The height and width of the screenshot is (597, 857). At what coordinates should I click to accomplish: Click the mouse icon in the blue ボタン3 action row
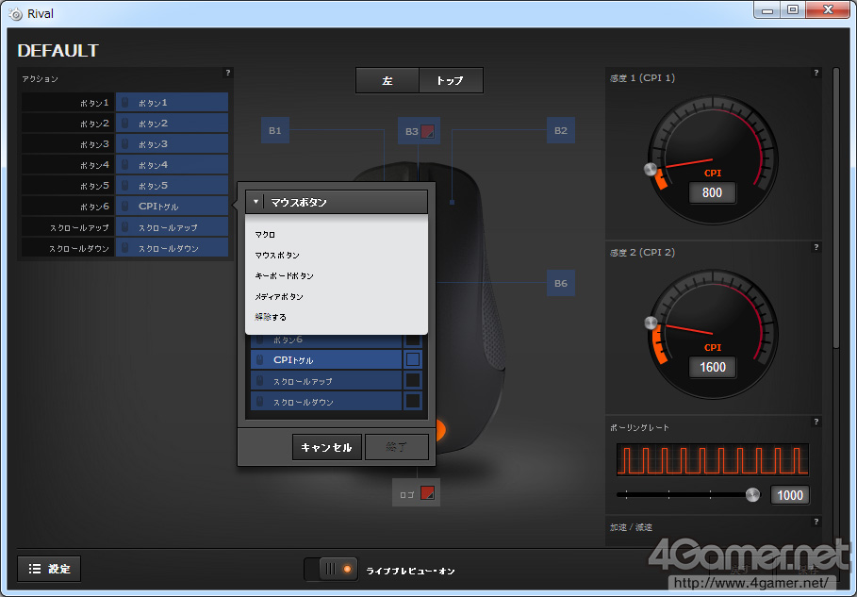coord(125,143)
